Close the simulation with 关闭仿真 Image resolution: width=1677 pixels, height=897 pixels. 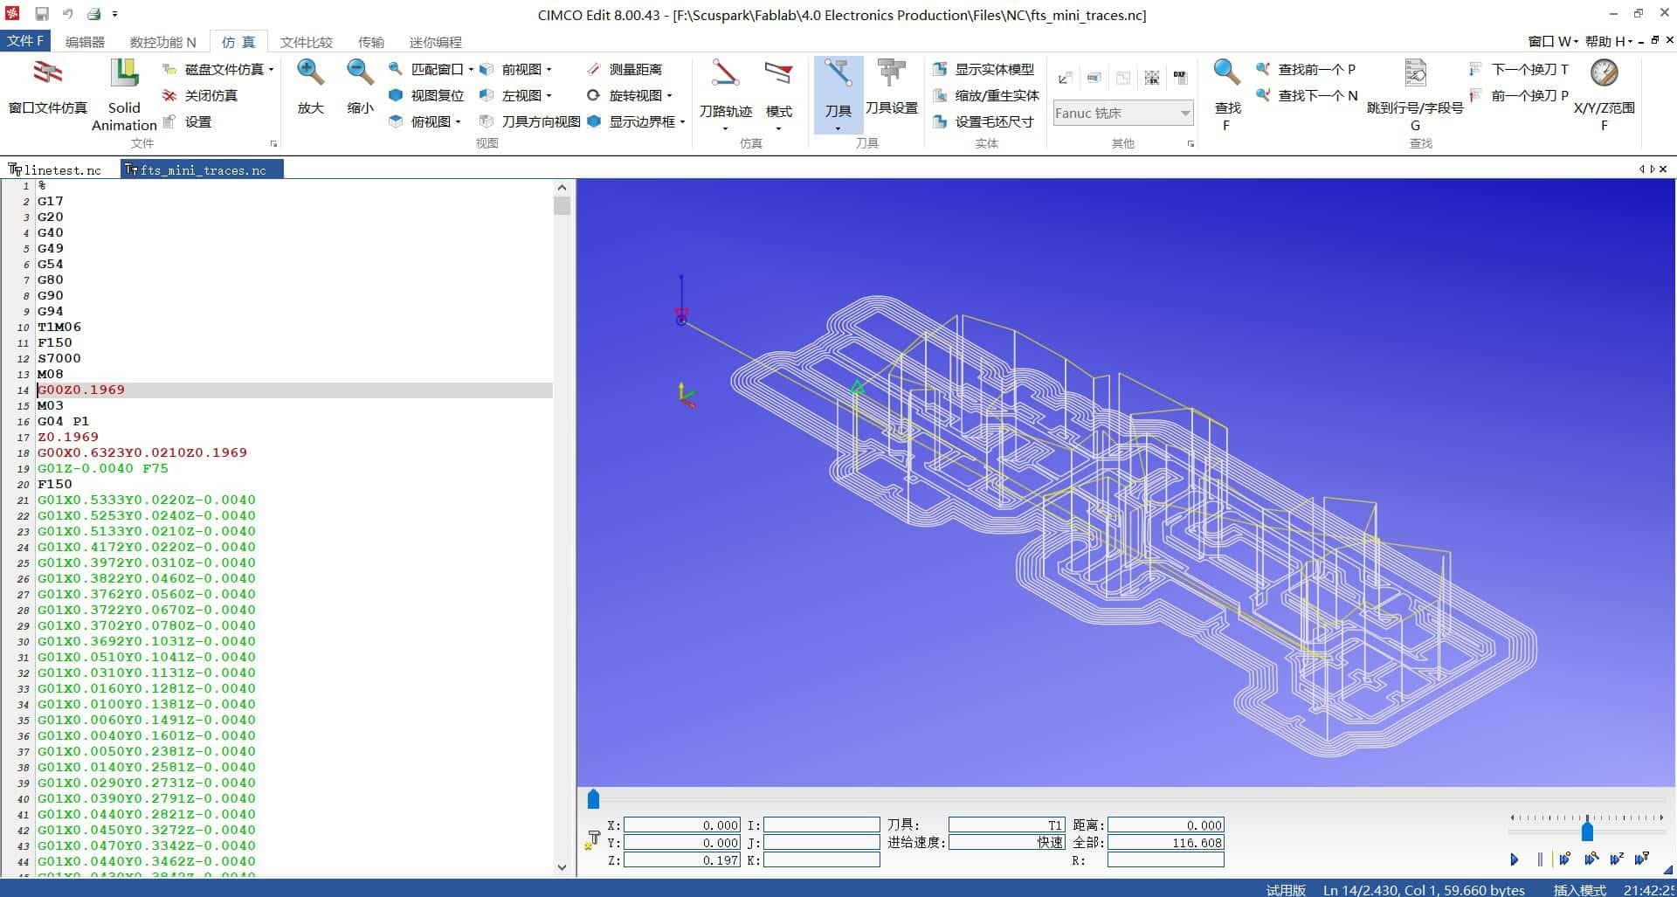[x=201, y=95]
